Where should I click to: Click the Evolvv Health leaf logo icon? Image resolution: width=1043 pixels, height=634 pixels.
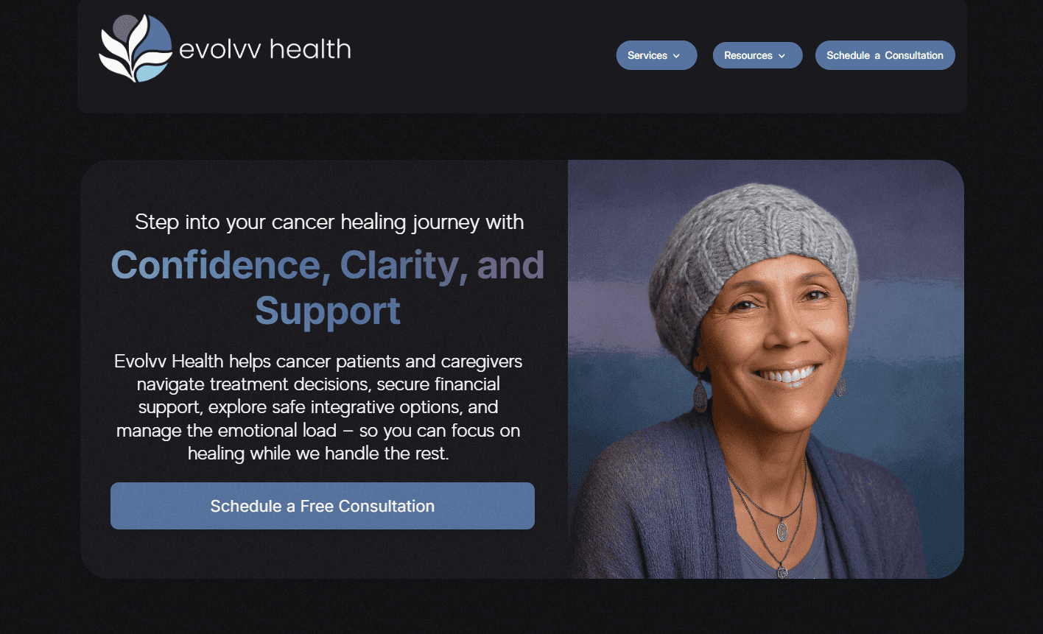coord(136,48)
